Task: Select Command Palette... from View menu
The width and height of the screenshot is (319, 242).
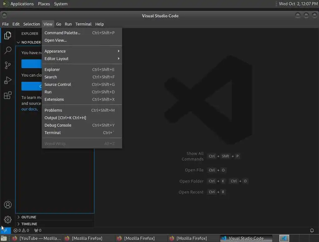Action: pyautogui.click(x=82, y=33)
